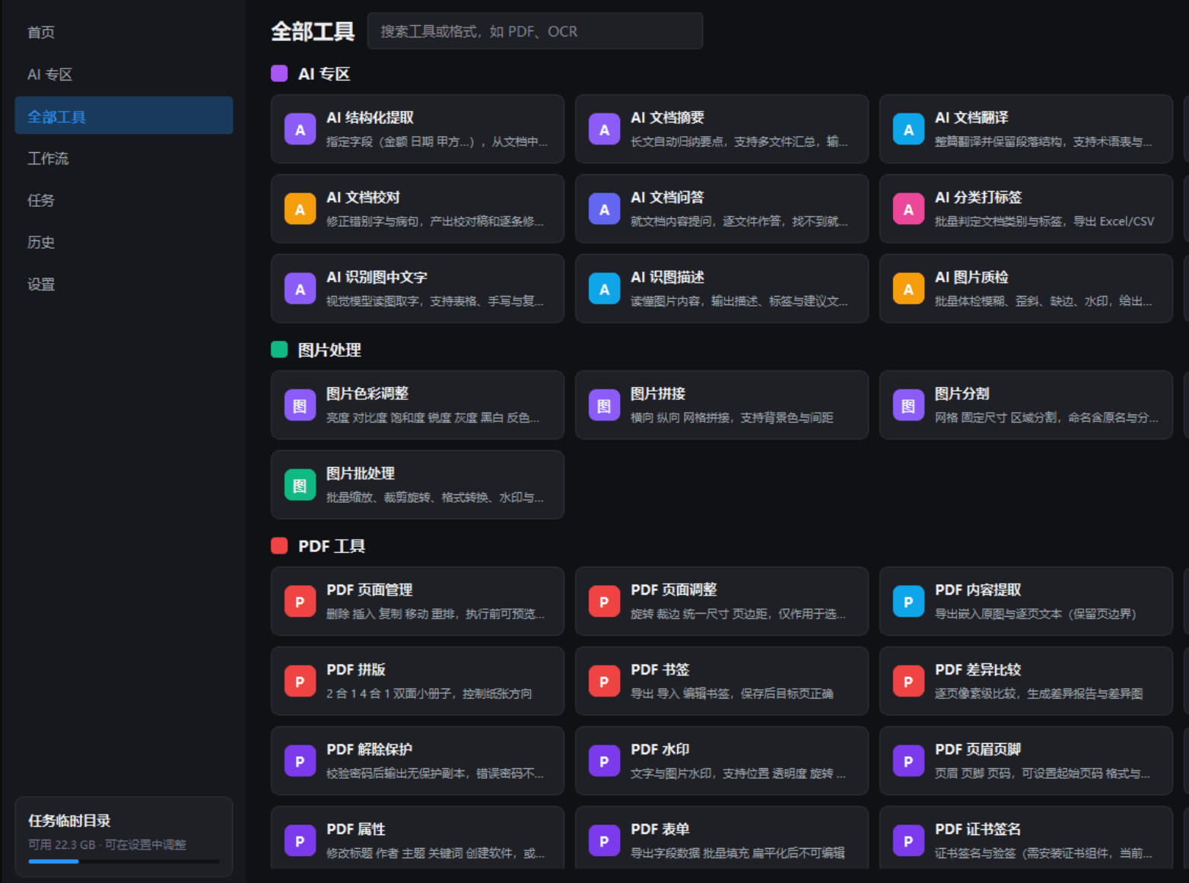Click the orange AI 文档校对 icon
The height and width of the screenshot is (883, 1189).
(x=300, y=209)
